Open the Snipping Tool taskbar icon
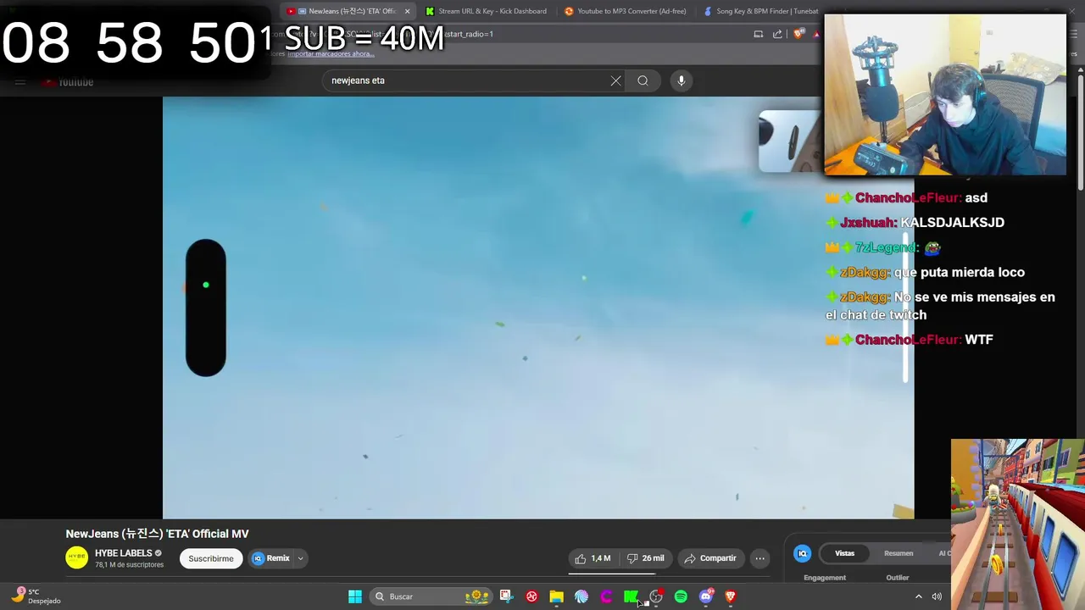This screenshot has height=610, width=1085. tap(506, 596)
